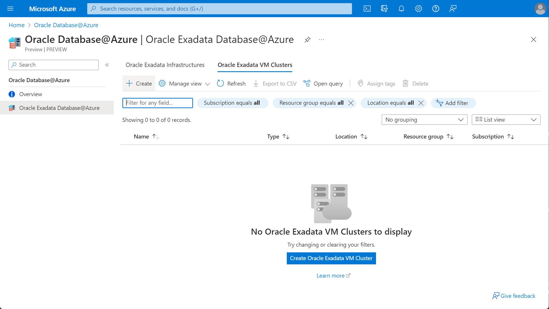
Task: Open the No grouping dropdown
Action: pyautogui.click(x=424, y=120)
